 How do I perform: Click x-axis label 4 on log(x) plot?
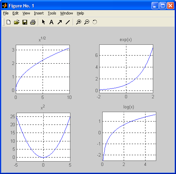click(x=145, y=165)
